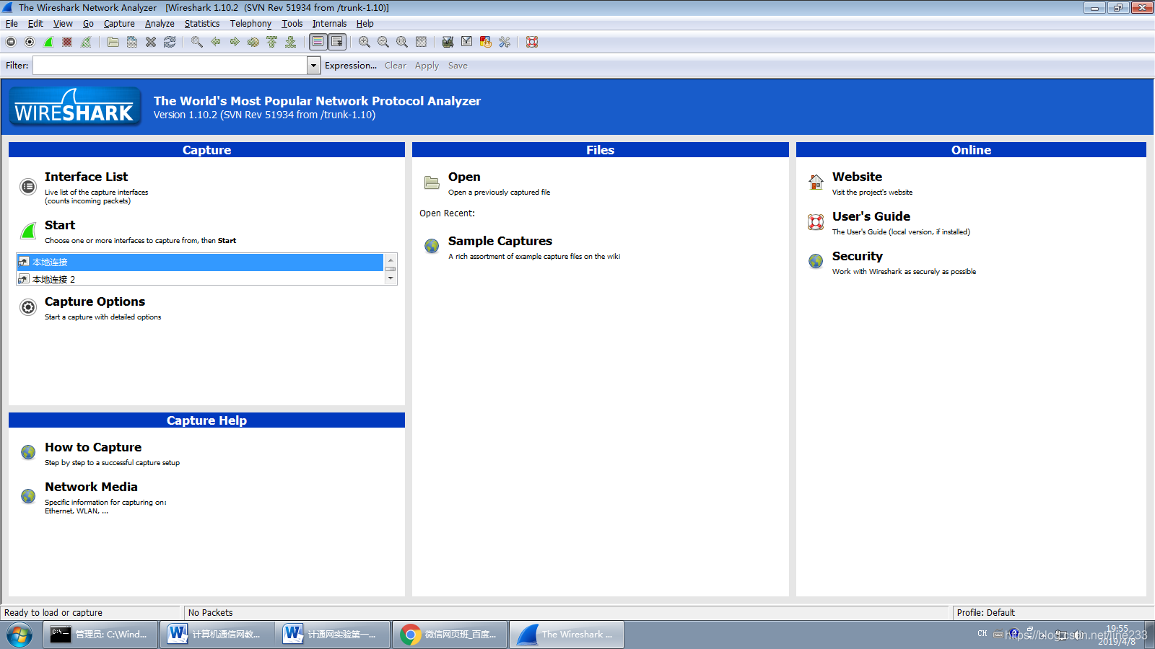Switch to the 计通网实验 Word taskbar item
The image size is (1155, 649).
(333, 635)
